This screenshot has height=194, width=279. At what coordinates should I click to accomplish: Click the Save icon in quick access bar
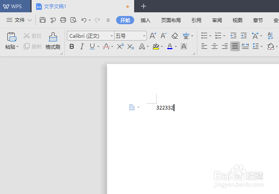point(43,20)
